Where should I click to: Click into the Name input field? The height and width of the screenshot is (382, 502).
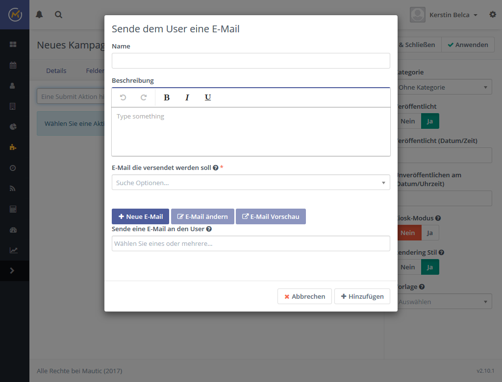point(251,61)
